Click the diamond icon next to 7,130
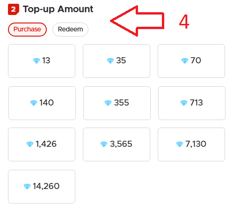233x212 pixels. click(180, 144)
